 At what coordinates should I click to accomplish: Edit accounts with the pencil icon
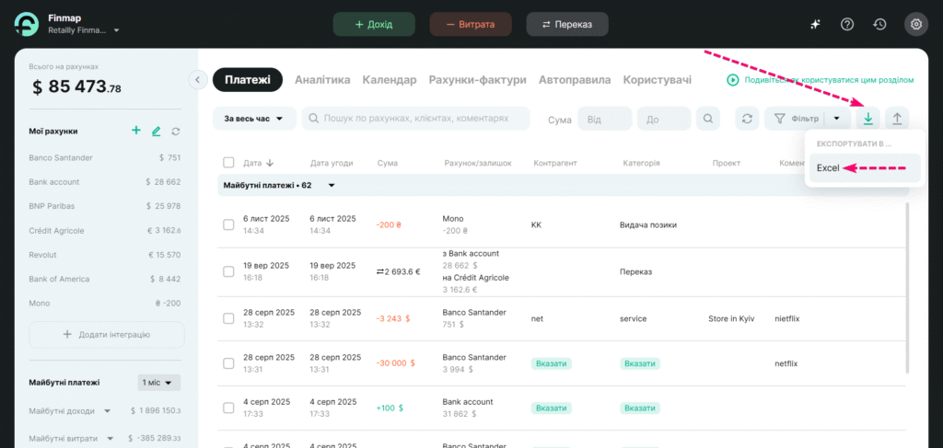point(156,132)
